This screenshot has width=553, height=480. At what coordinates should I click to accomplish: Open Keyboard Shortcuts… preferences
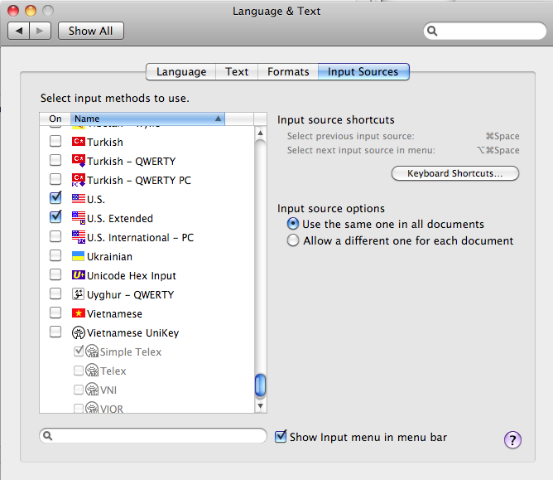(455, 173)
